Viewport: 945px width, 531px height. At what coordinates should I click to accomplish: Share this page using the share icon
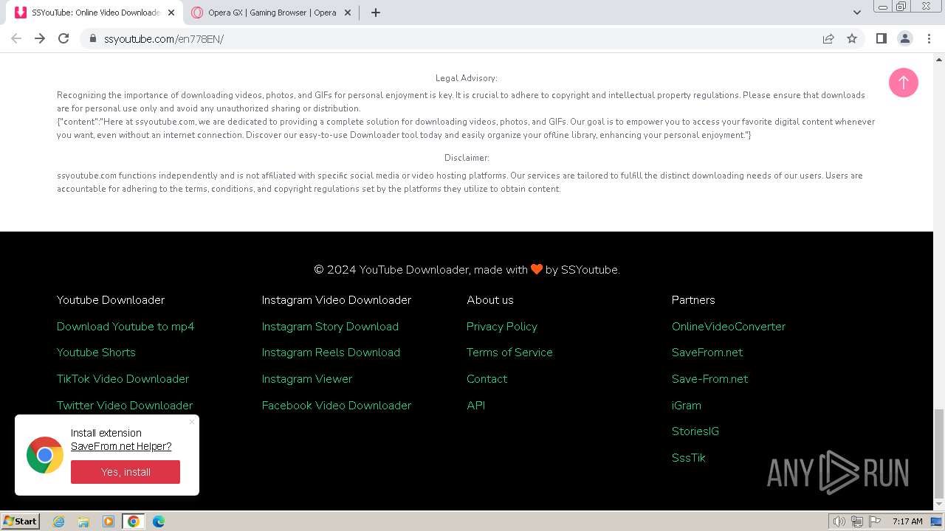(x=828, y=38)
